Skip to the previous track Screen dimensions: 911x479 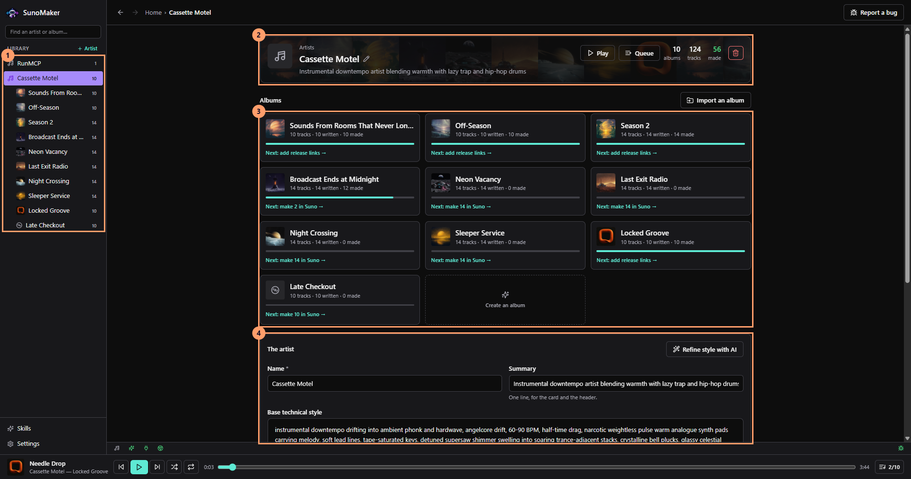[x=121, y=467]
